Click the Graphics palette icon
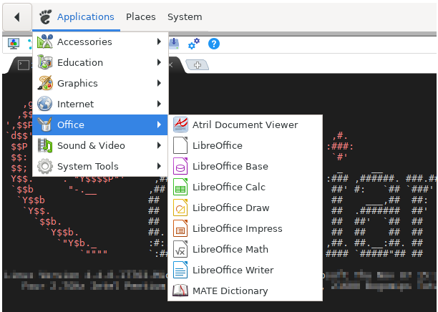Viewport: 438px width, 312px height. (x=45, y=83)
